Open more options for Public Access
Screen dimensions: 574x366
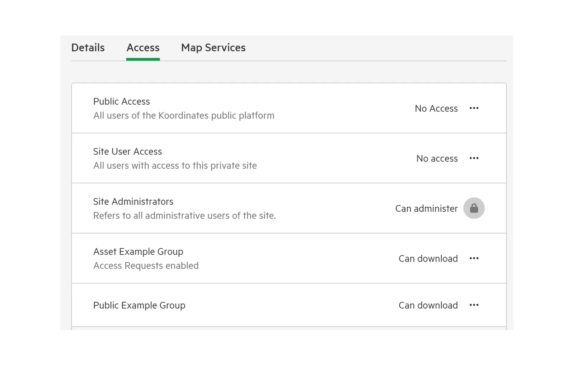(x=474, y=108)
